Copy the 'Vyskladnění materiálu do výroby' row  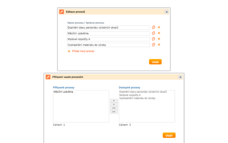point(154,45)
